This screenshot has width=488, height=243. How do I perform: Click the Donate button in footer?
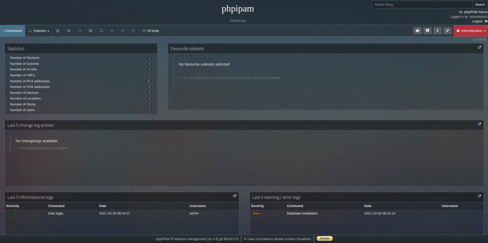click(x=325, y=238)
